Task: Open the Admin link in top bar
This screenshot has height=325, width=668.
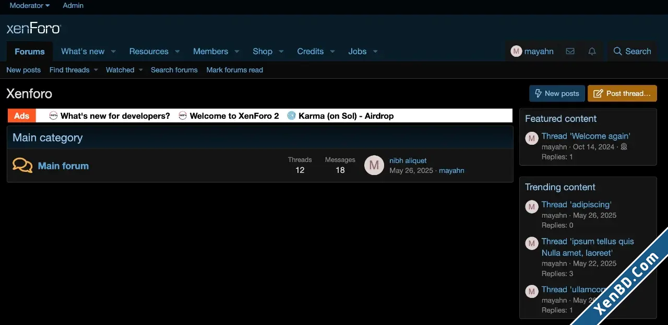Action: pyautogui.click(x=73, y=5)
